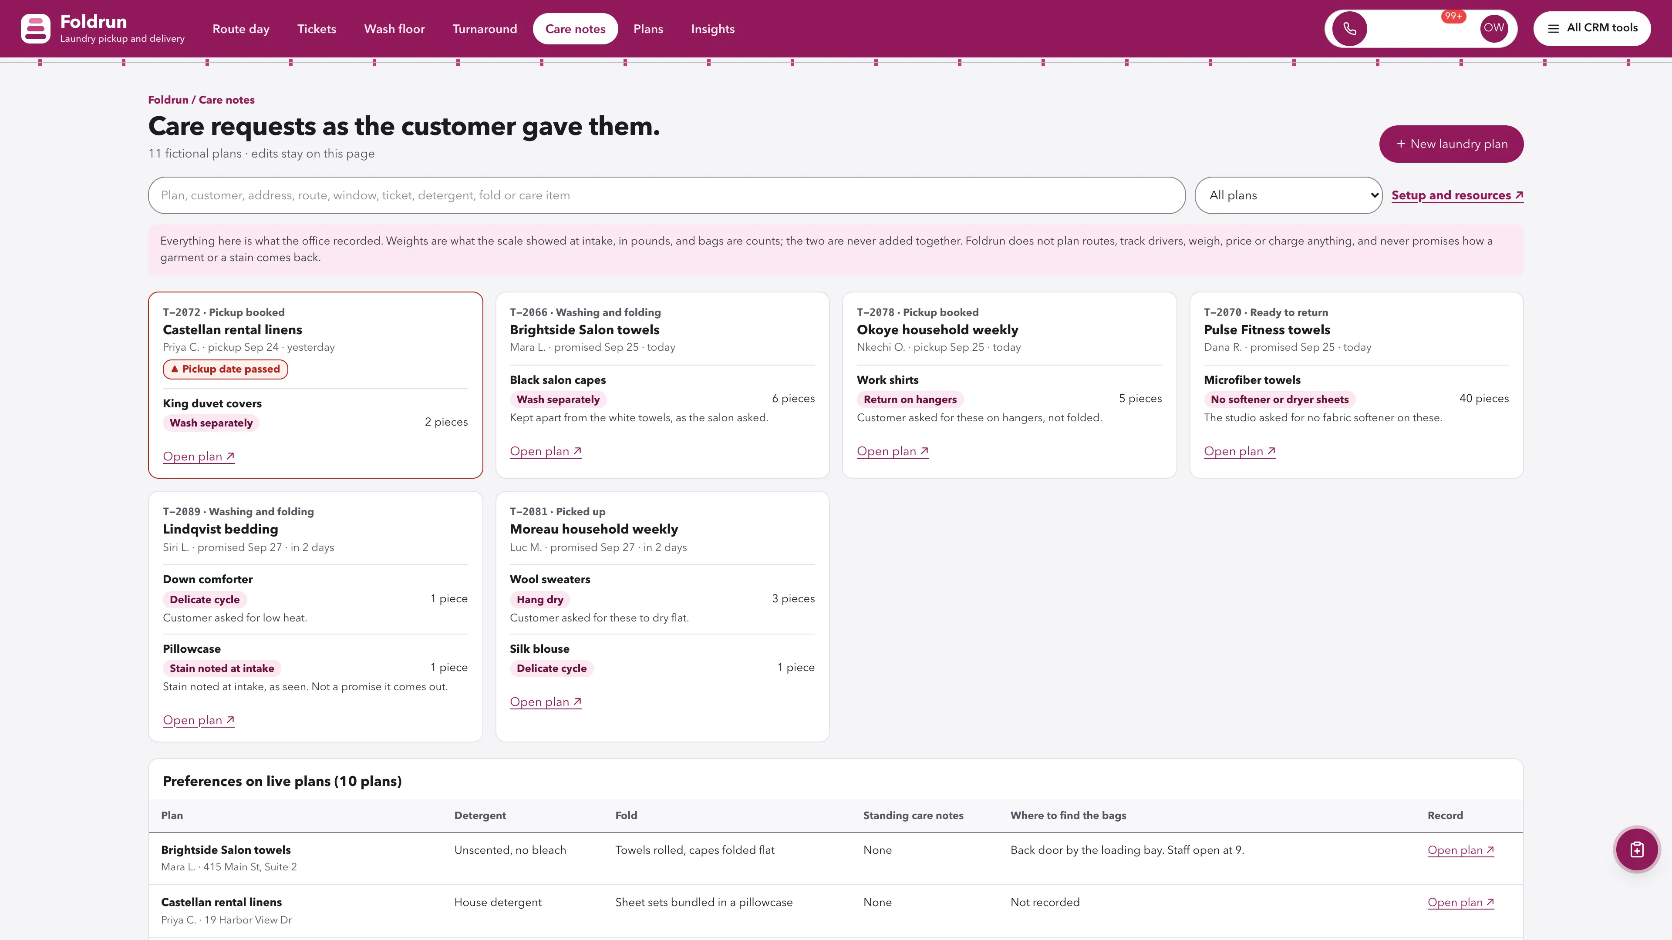Screen dimensions: 1672x940
Task: Go to the Plans tab
Action: coord(648,29)
